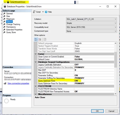The width and height of the screenshot is (120, 115).
Task: Click the Default Cursor GLOBAL value
Action: point(79,59)
